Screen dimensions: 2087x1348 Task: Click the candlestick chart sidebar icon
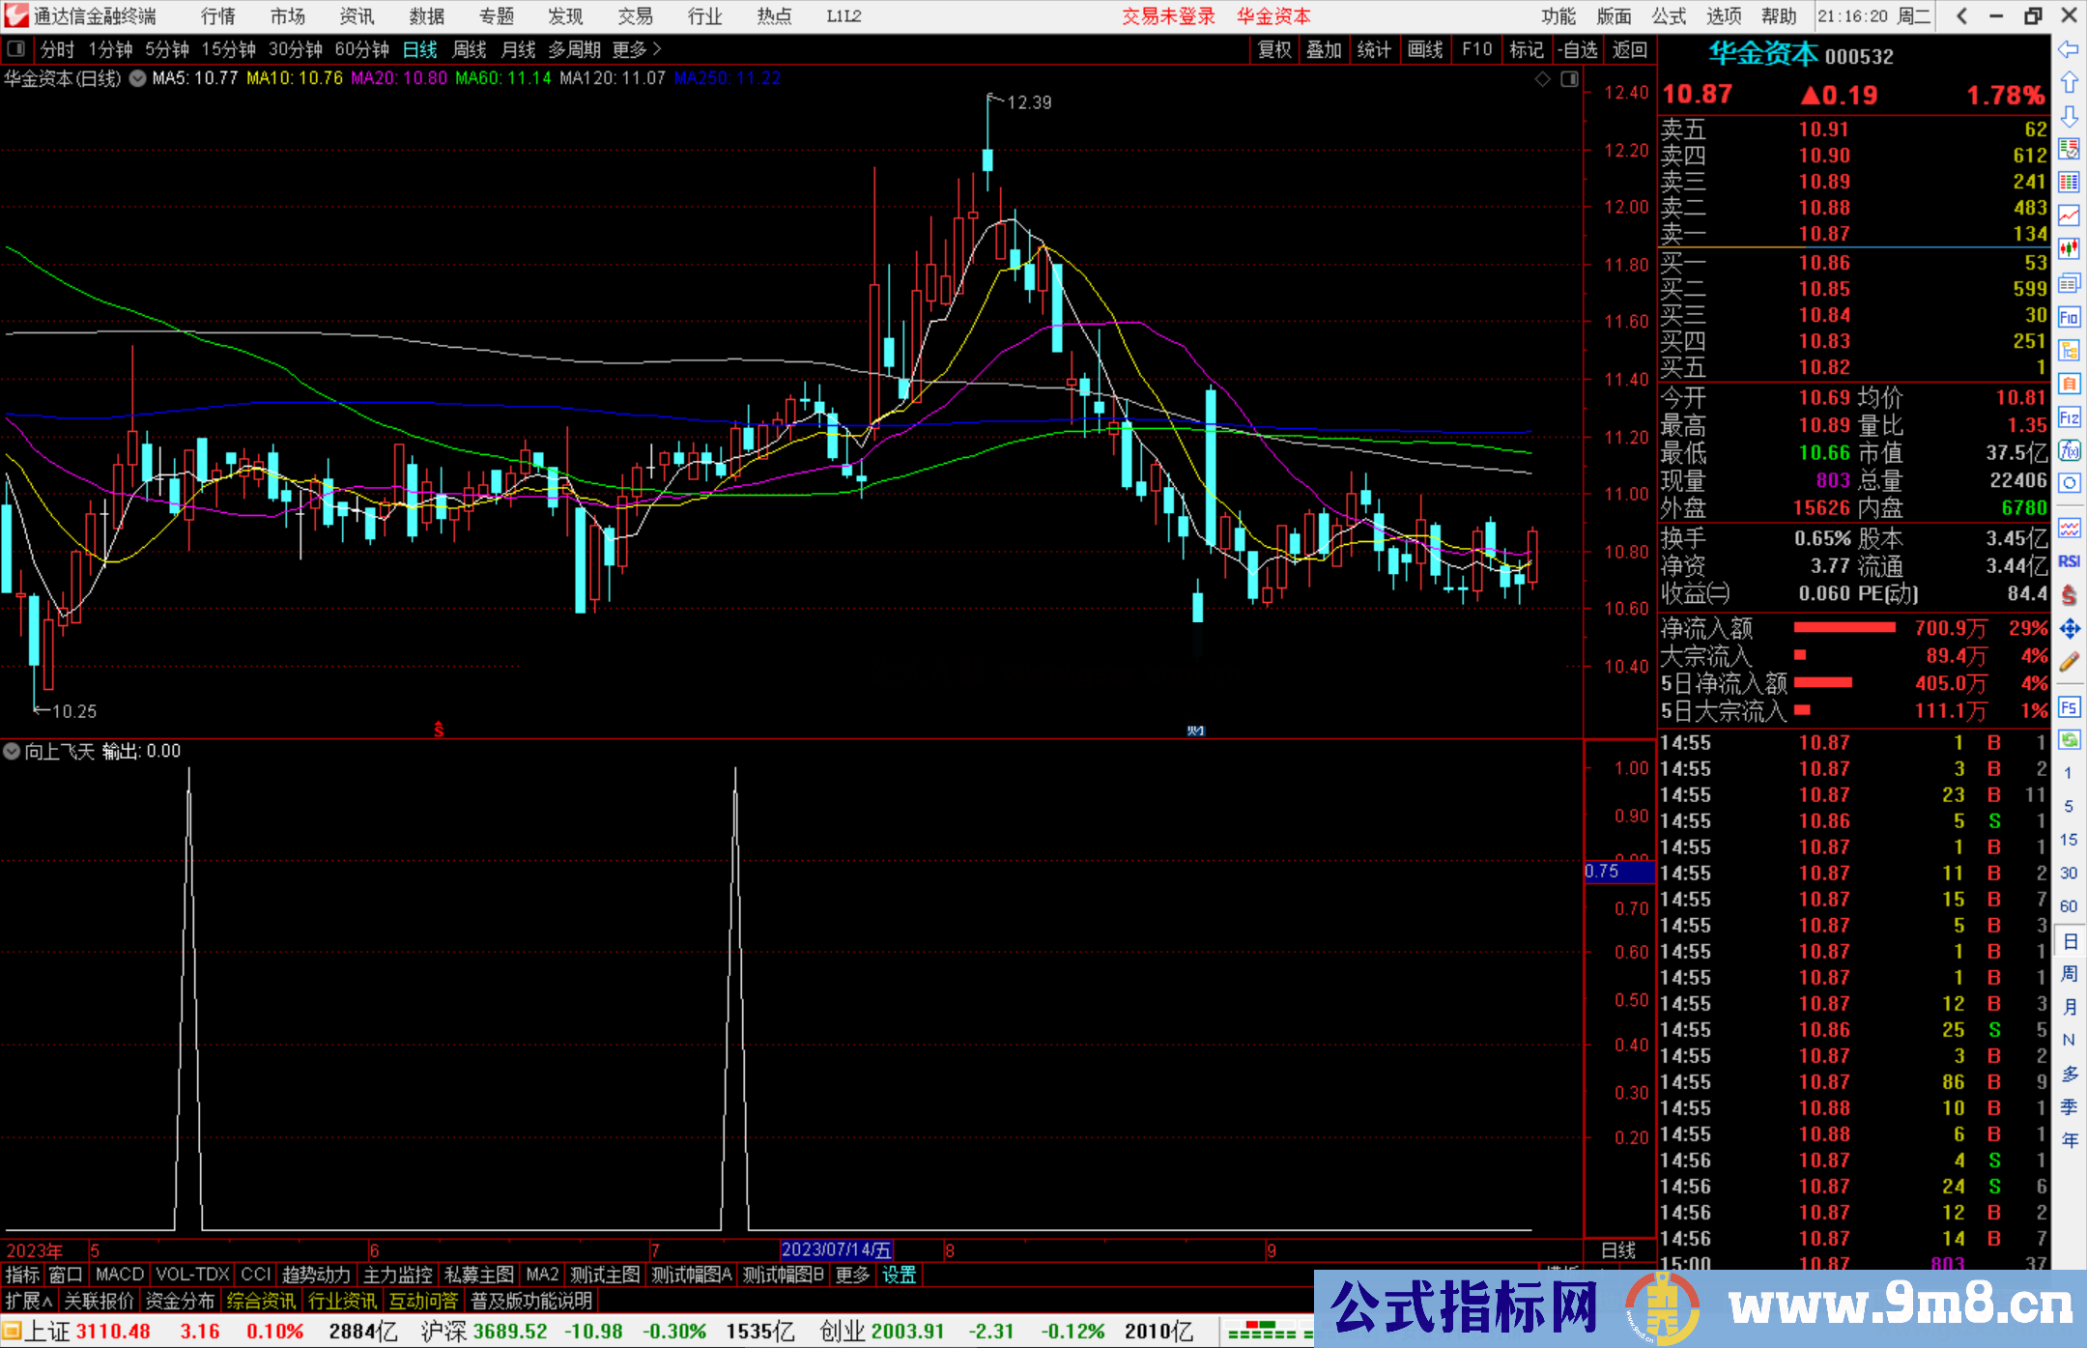click(2069, 249)
